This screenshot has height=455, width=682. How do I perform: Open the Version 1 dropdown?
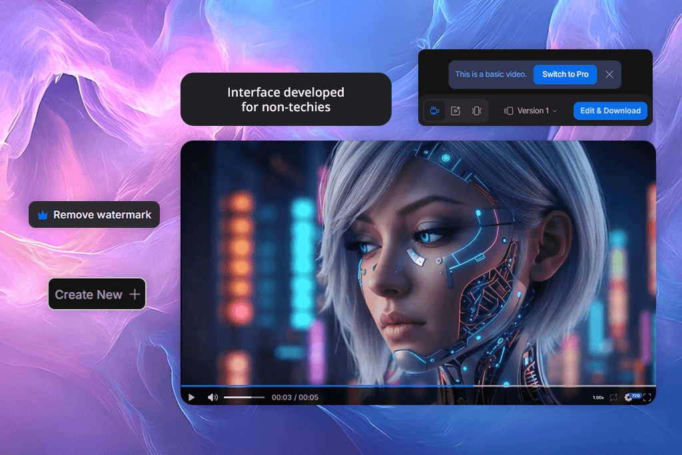[x=530, y=111]
